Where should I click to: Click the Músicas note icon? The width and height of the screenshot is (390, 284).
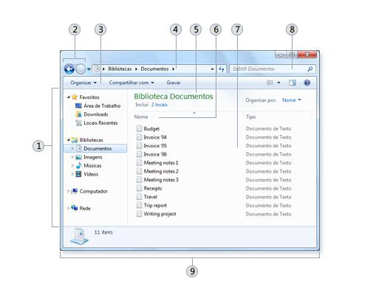[78, 165]
